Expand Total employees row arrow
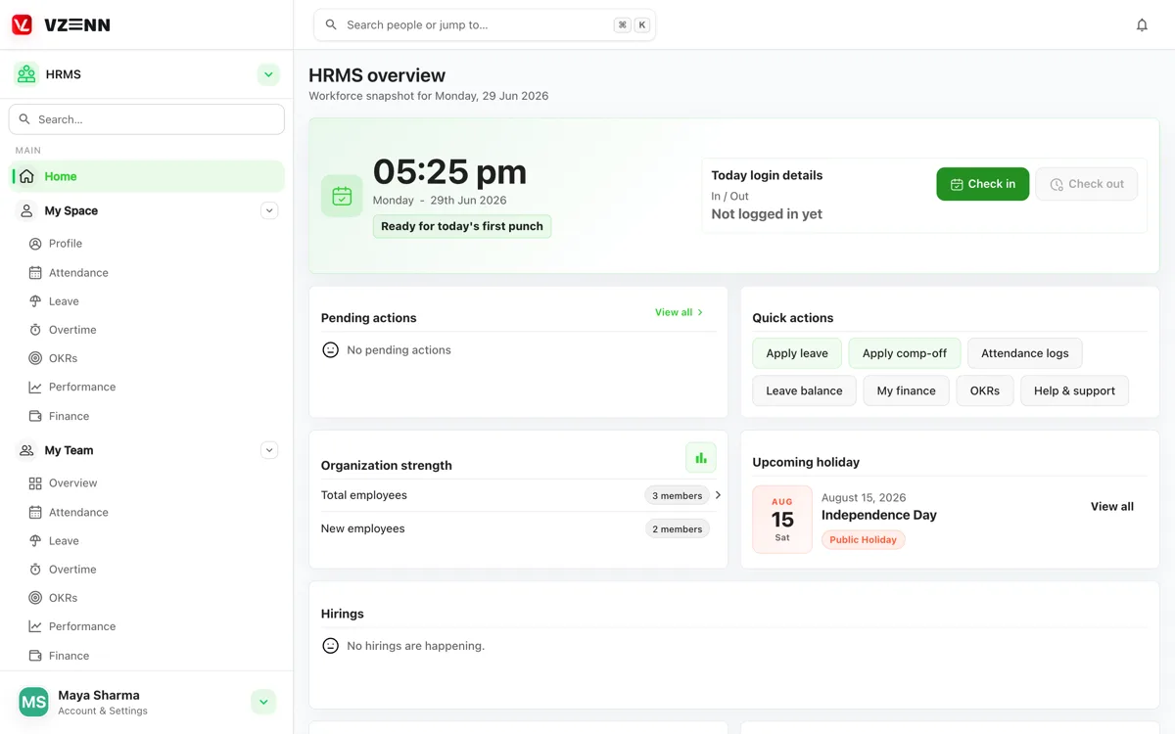The width and height of the screenshot is (1175, 734). tap(718, 495)
